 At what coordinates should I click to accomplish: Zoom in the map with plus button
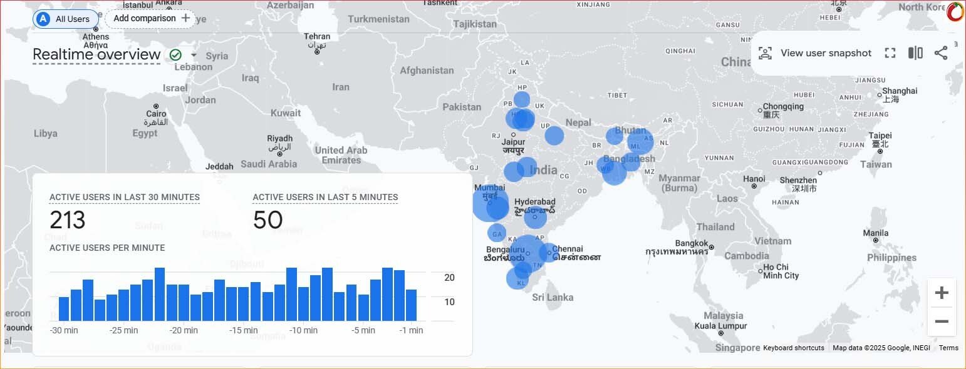[x=942, y=293]
